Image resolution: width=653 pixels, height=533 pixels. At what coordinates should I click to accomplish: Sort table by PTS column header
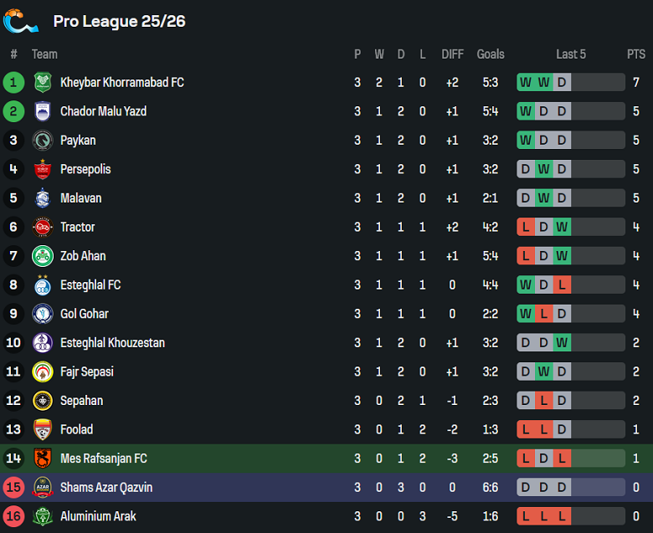point(636,54)
